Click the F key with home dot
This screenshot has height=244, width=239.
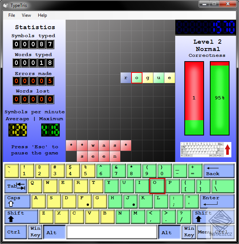point(85,201)
